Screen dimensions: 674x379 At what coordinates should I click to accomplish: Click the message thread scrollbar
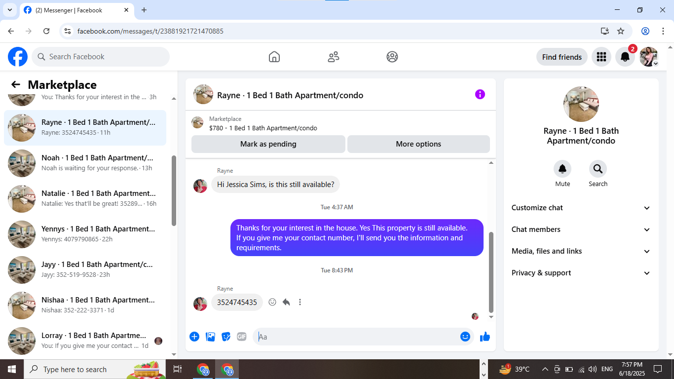pos(491,272)
